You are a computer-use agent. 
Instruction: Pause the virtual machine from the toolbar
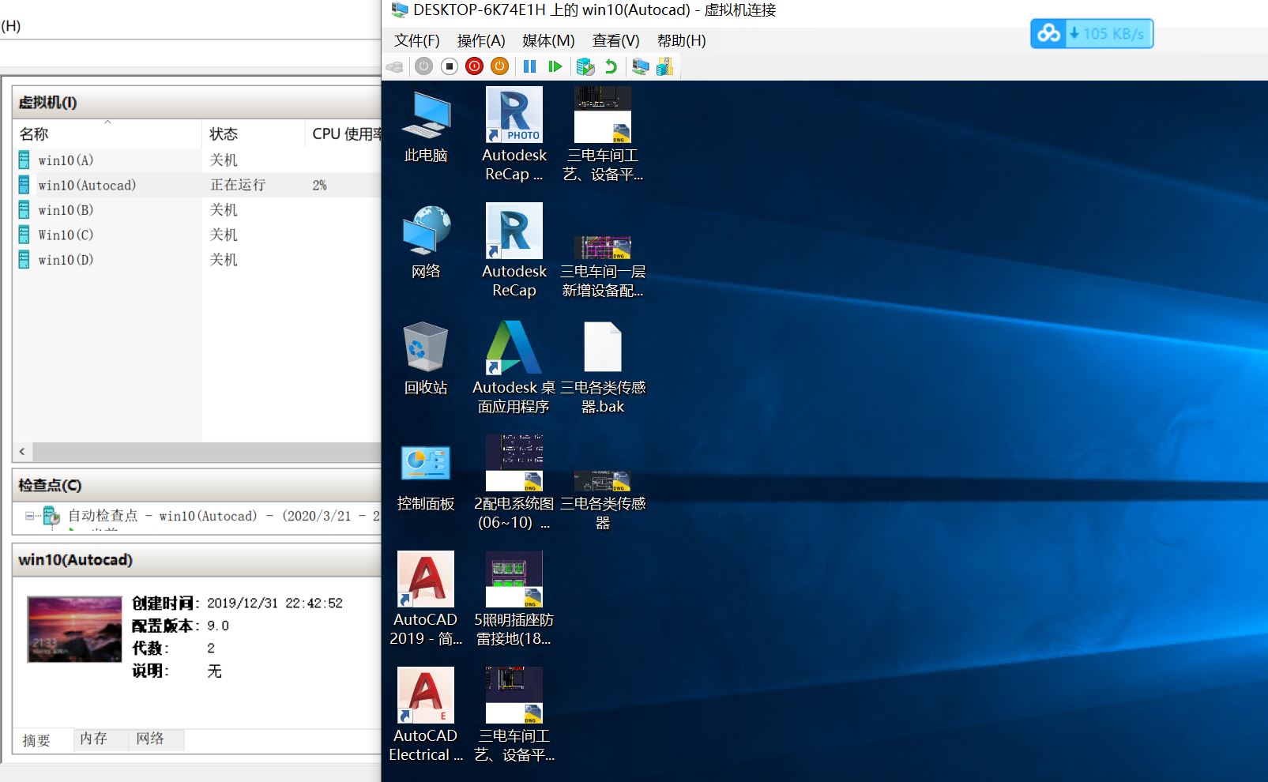[x=529, y=66]
